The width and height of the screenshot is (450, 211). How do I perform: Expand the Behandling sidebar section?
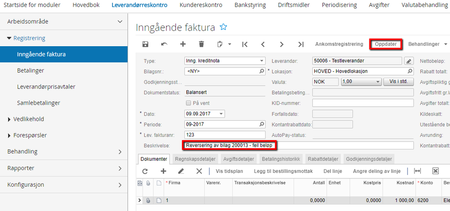point(120,152)
